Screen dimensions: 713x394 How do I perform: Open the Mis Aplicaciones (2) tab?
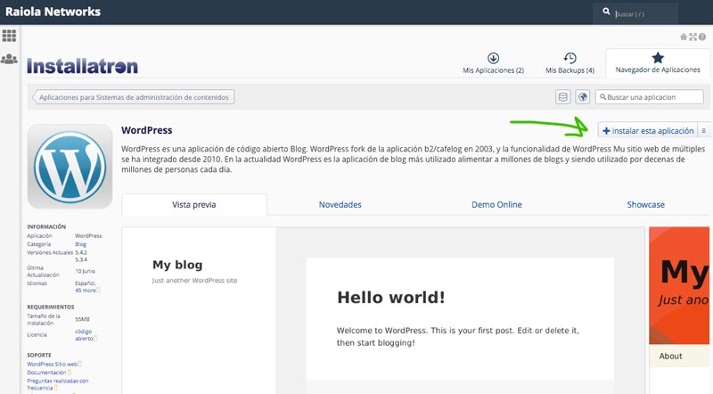click(x=494, y=63)
